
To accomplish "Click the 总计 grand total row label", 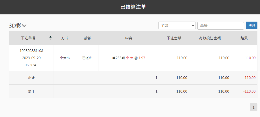I will coord(31,91).
